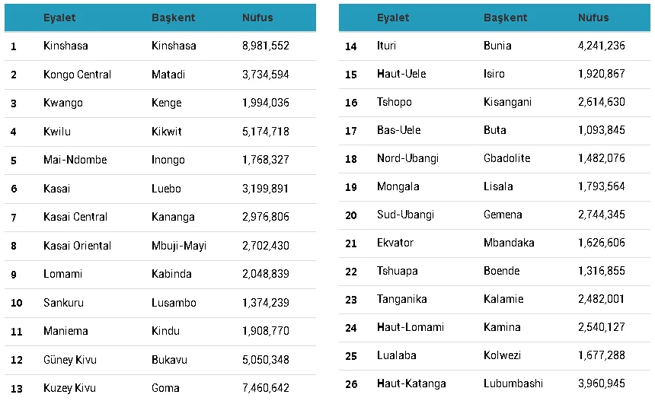Click the Başkent header in left table

click(x=174, y=17)
